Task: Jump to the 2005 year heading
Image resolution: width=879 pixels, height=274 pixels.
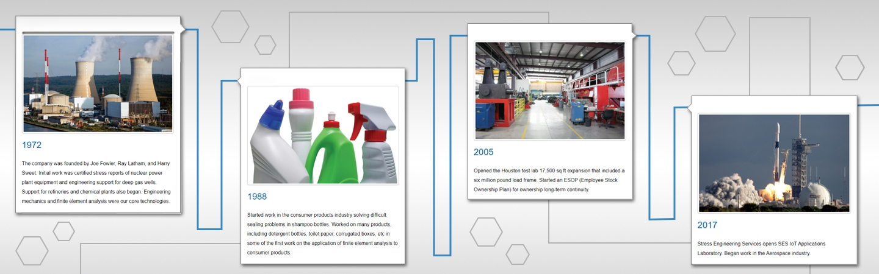Action: (x=483, y=152)
